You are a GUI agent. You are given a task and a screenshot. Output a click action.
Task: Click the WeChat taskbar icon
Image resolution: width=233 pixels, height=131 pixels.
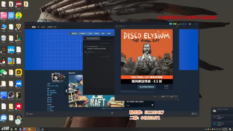(29, 129)
